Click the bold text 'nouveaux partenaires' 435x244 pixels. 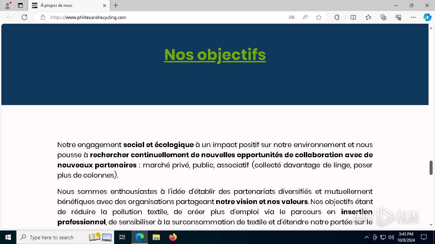pos(97,165)
